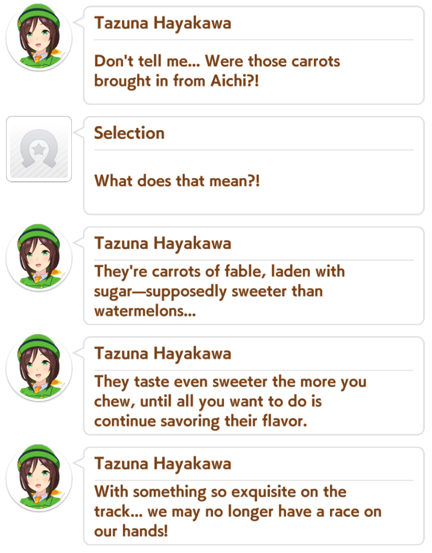Click the 'chew, until all you want to do is' line
The width and height of the screenshot is (432, 553).
pos(208,402)
